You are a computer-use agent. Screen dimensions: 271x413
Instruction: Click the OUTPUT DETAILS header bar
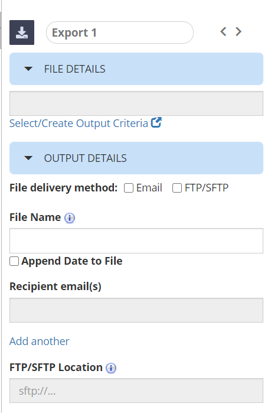point(136,158)
